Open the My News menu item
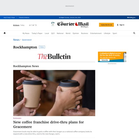 click(x=26, y=33)
